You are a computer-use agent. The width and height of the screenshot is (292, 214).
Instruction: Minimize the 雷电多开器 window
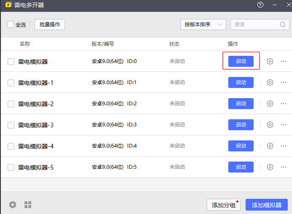[x=275, y=5]
